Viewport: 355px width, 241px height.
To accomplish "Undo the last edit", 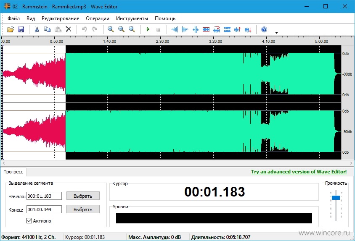I will pyautogui.click(x=84, y=29).
